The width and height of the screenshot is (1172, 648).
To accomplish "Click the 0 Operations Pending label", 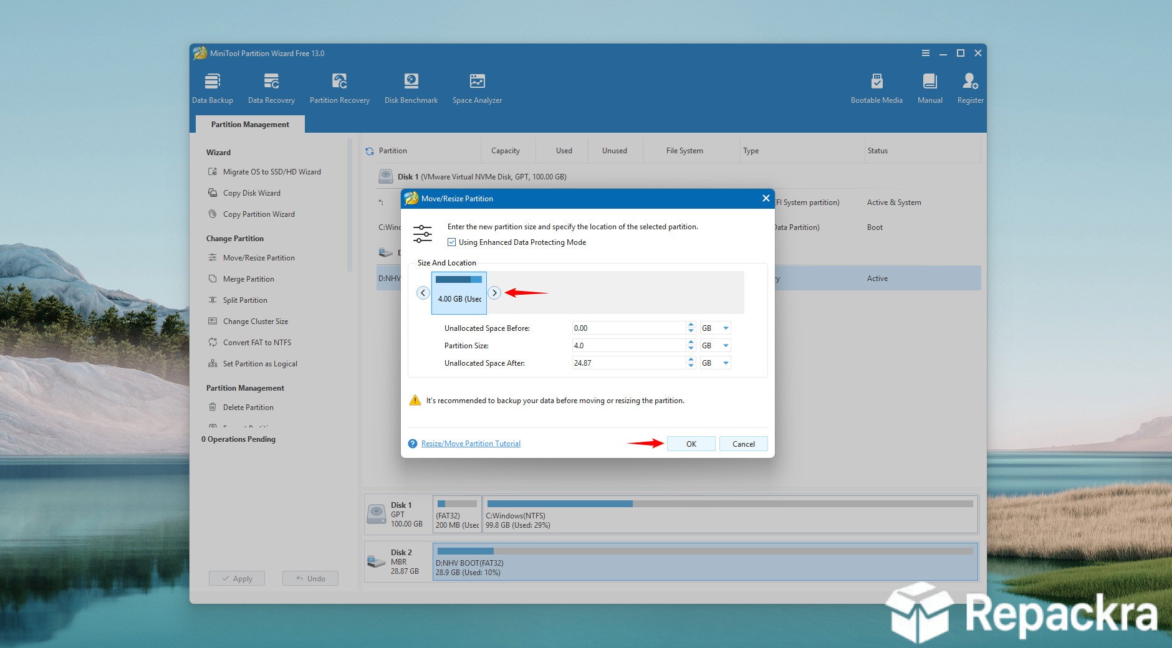I will pos(238,439).
